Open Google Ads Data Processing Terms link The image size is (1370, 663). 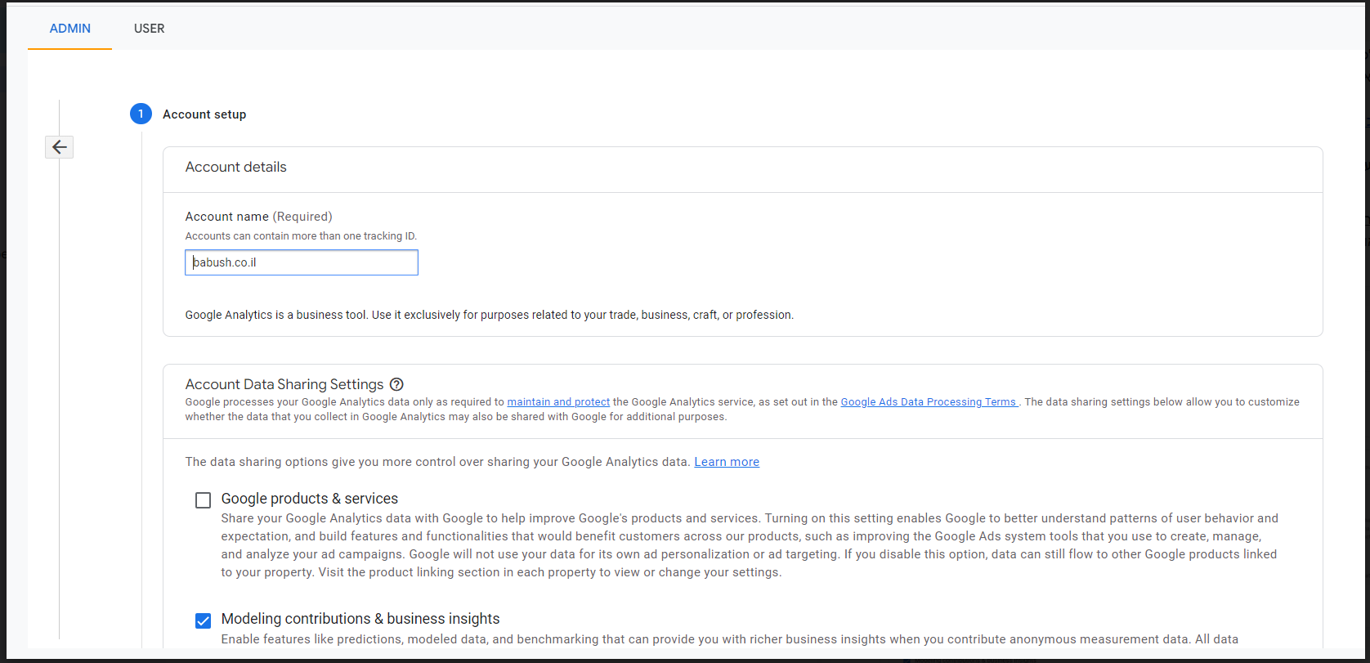tap(929, 402)
